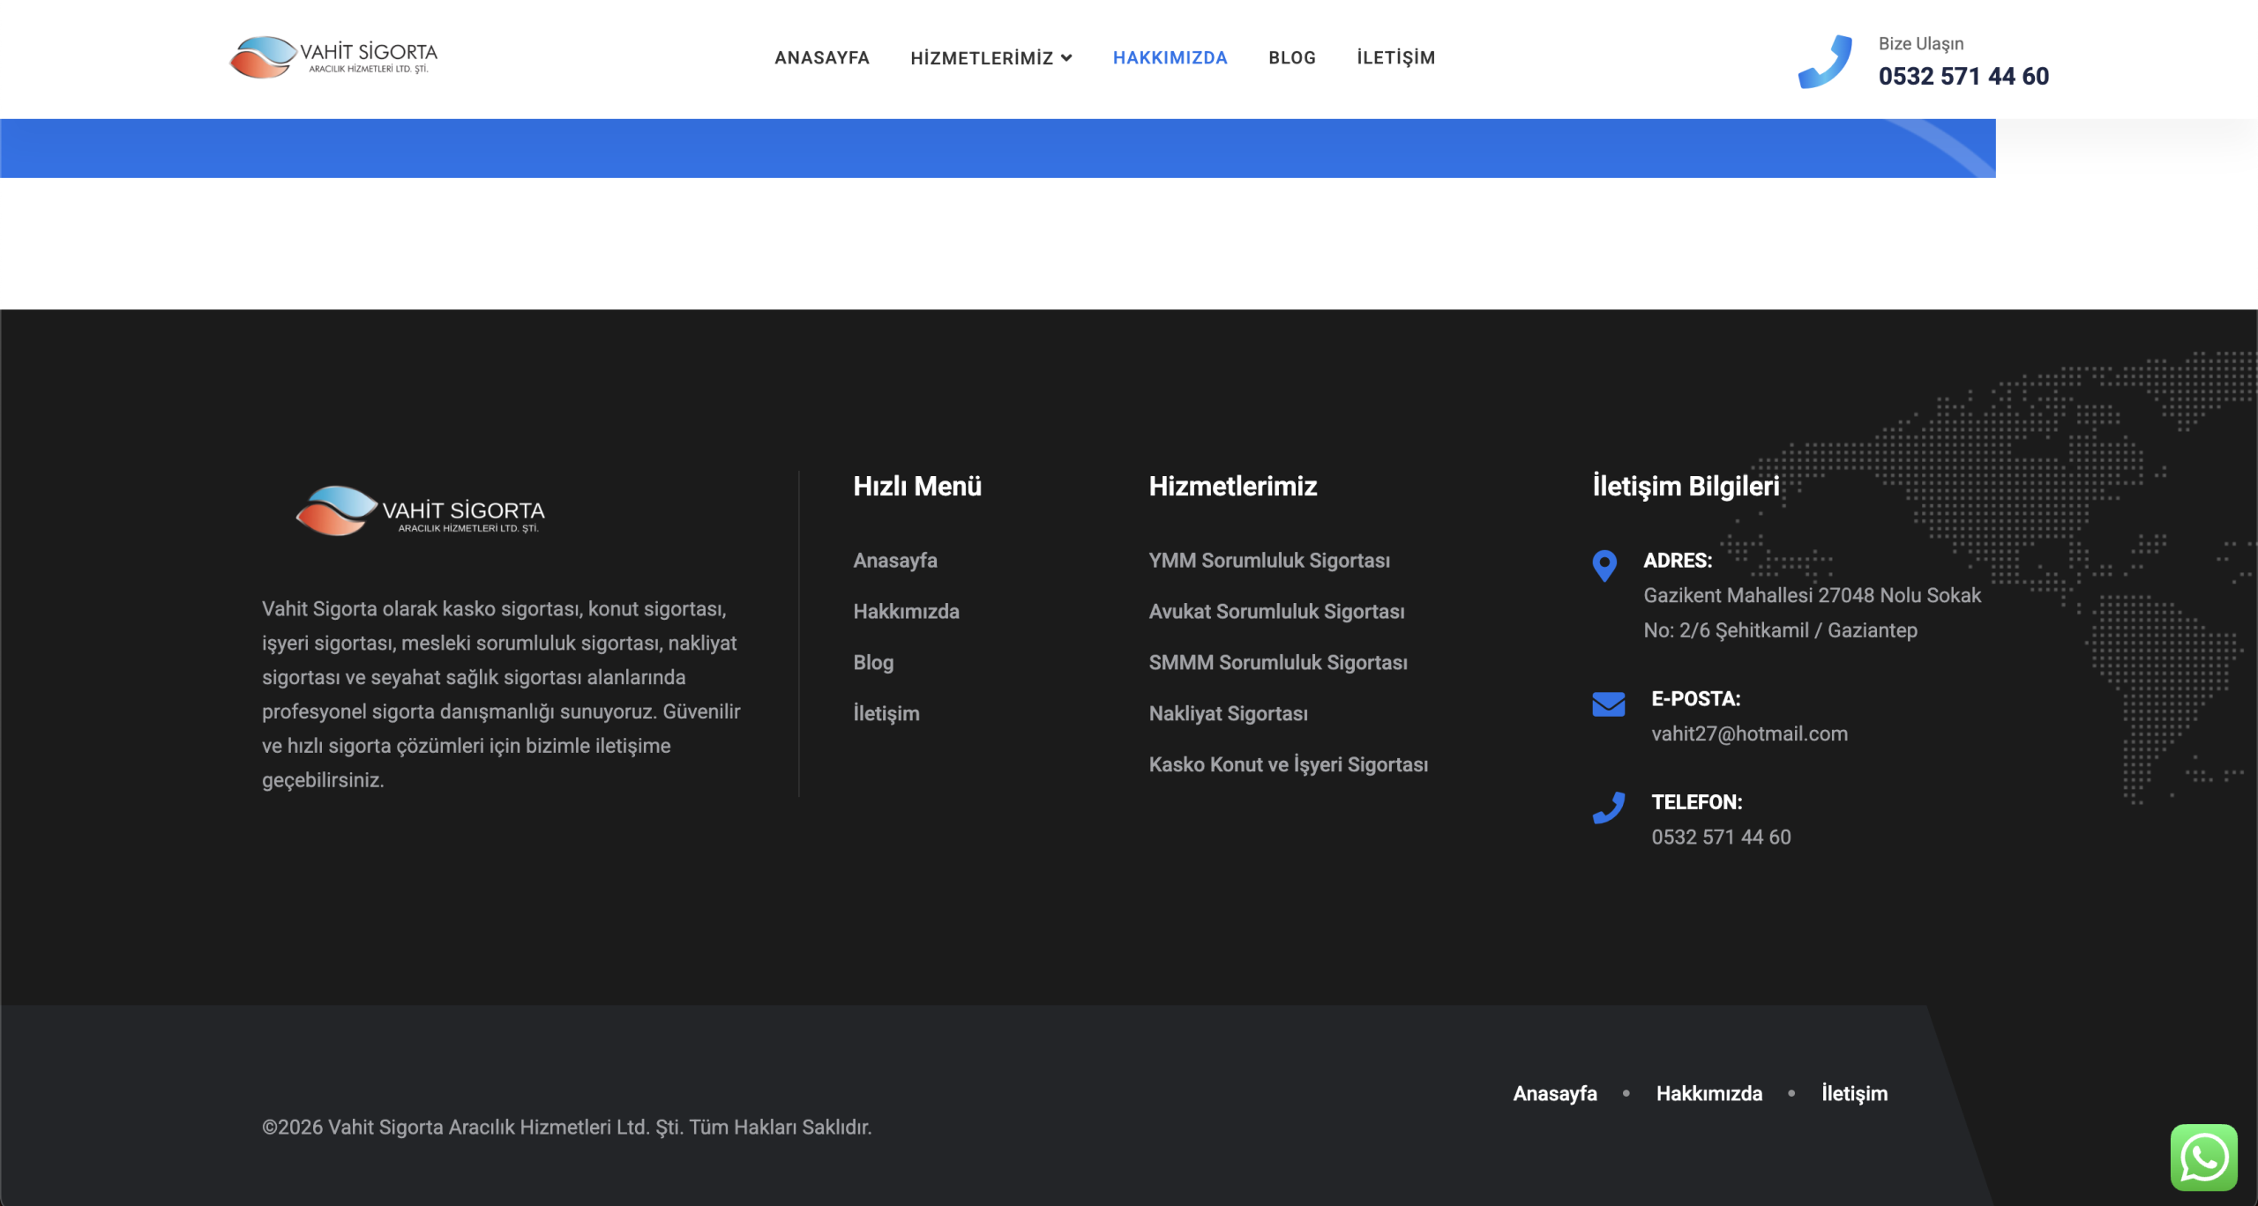Click the Vahit Sigorta header logo

click(x=333, y=57)
